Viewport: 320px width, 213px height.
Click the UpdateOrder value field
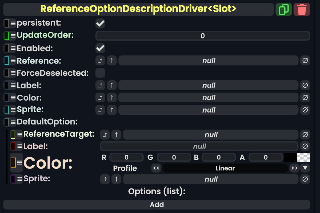(202, 36)
